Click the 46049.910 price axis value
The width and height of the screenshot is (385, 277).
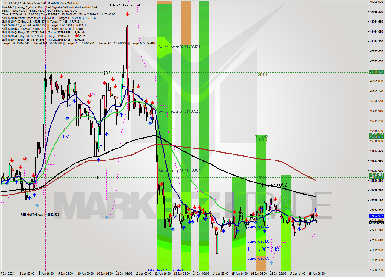coord(376,111)
